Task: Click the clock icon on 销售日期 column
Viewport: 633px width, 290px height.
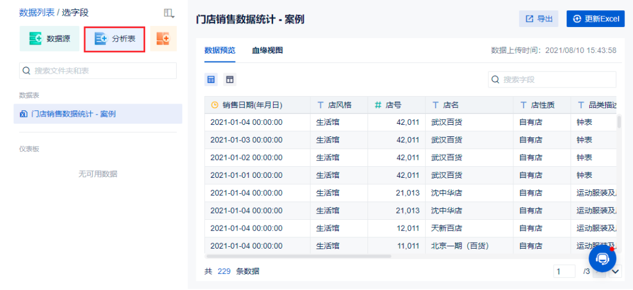Action: pos(215,105)
